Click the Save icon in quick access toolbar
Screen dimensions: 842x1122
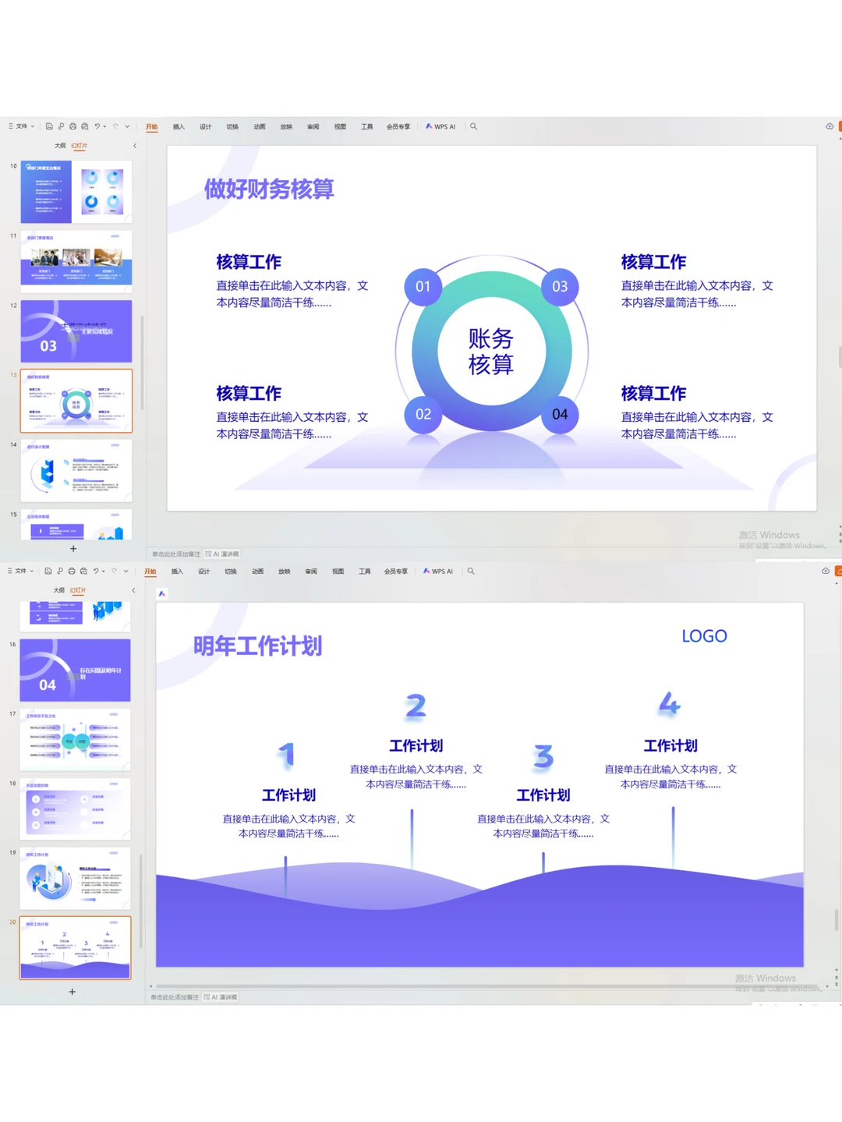[x=49, y=126]
